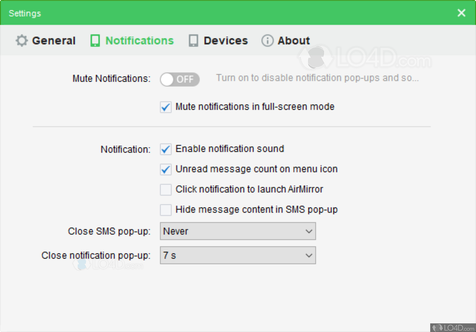Switch to the General tab
The image size is (476, 332).
pyautogui.click(x=54, y=41)
